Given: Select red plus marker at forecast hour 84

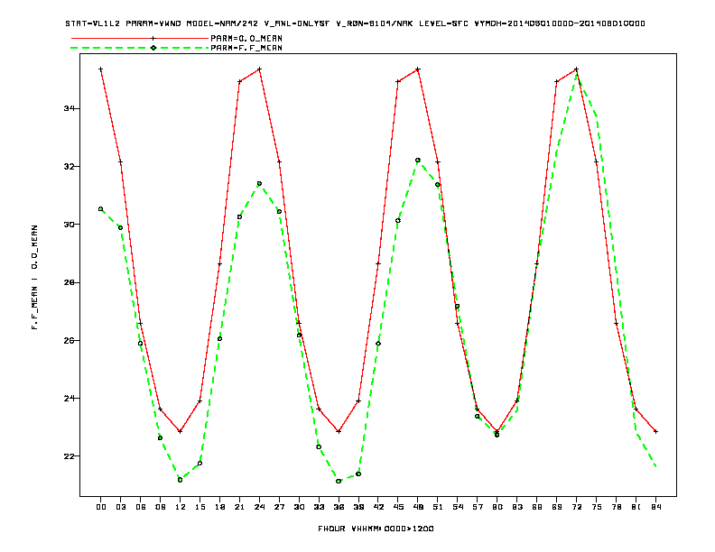Looking at the screenshot, I should 655,431.
